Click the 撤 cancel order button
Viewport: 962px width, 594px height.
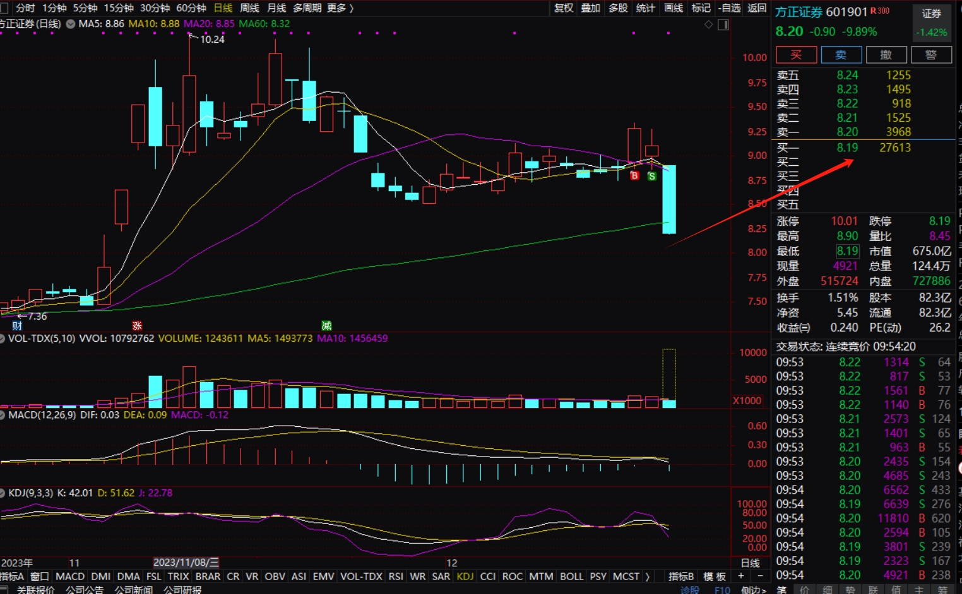(x=886, y=55)
